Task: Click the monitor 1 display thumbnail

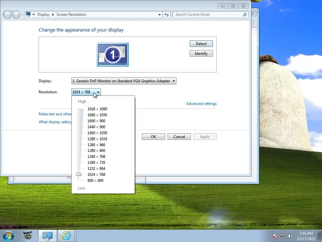Action: coord(113,55)
